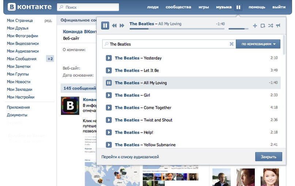Skip to the previous track
Viewport: 295px width, 186px height.
point(114,26)
